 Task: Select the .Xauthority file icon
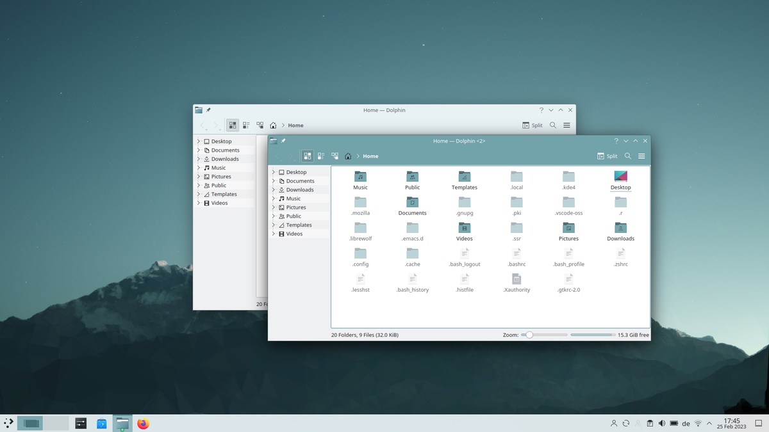click(517, 279)
